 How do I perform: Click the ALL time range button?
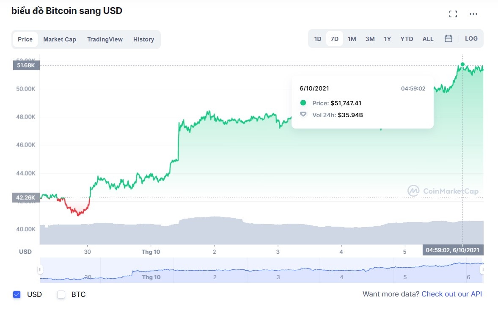[x=428, y=39]
